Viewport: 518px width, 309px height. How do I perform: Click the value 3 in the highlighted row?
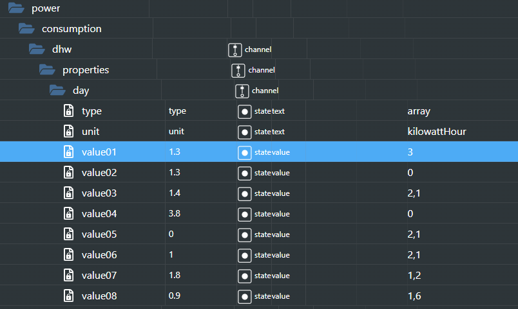[x=410, y=152]
